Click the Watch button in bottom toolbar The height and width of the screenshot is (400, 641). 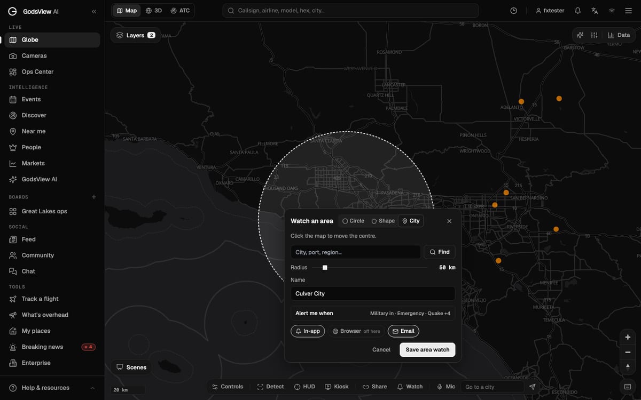coord(410,387)
